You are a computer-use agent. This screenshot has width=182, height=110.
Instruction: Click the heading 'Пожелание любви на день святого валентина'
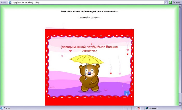click(x=89, y=11)
